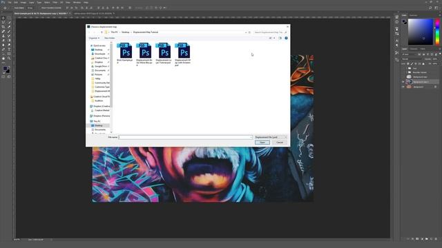Toggle lock transparent pixels in Layers panel
442x248 pixels.
(x=408, y=64)
